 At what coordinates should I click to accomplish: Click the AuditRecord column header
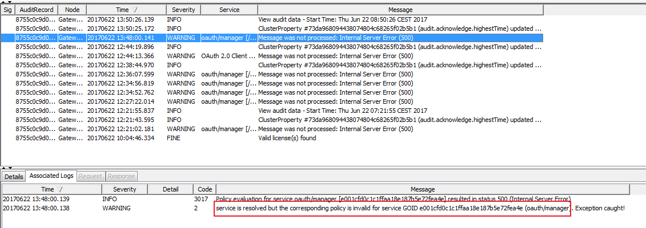click(x=36, y=10)
